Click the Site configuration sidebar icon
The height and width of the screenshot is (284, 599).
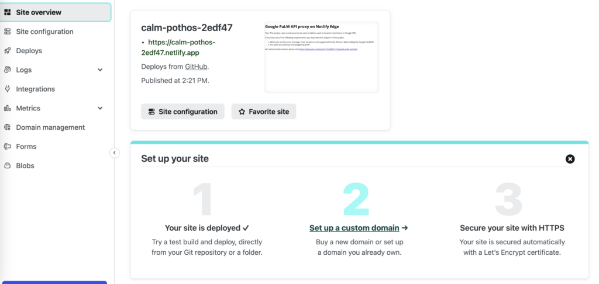[x=7, y=32]
